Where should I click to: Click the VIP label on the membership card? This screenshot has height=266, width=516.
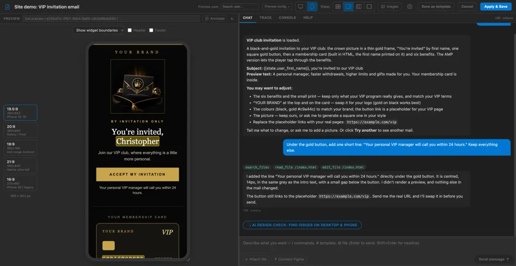click(x=167, y=232)
